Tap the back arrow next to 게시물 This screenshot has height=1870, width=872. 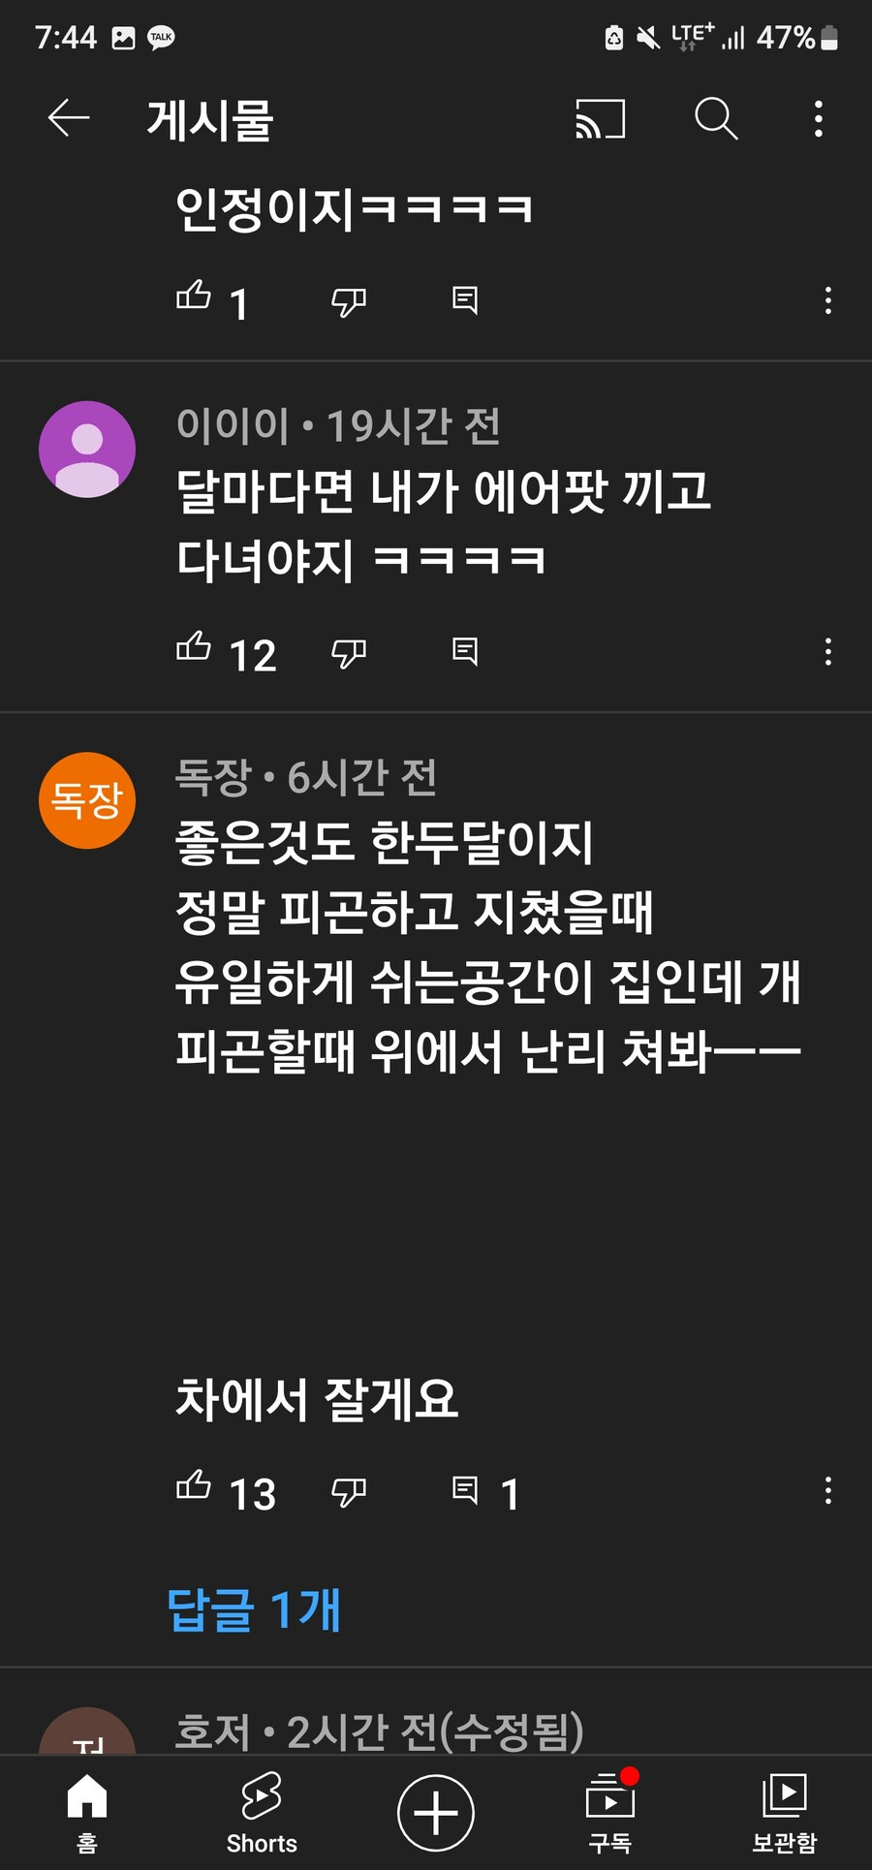[69, 118]
